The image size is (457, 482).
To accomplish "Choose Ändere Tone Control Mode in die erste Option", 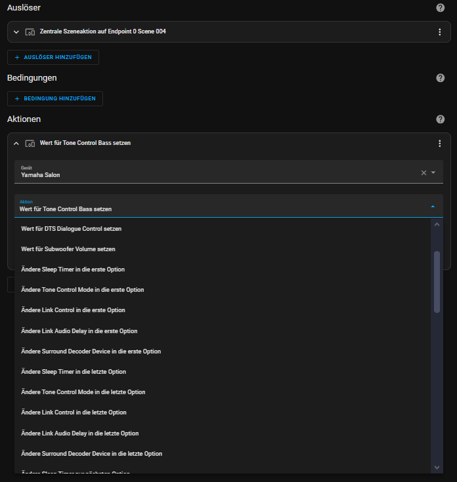I will 222,290.
